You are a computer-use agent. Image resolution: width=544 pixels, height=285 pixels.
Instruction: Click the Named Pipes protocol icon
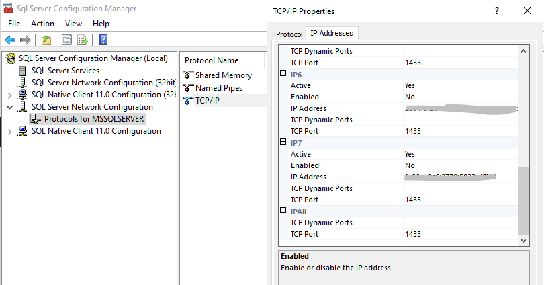point(189,88)
